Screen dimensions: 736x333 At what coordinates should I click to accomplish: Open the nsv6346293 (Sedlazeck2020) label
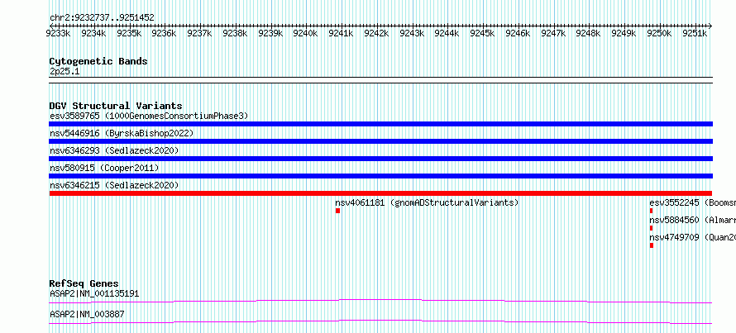[114, 150]
